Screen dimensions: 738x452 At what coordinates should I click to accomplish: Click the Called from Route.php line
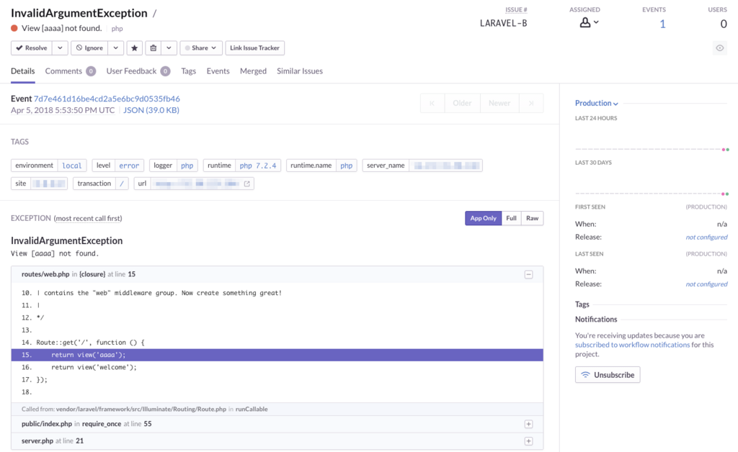pyautogui.click(x=277, y=410)
